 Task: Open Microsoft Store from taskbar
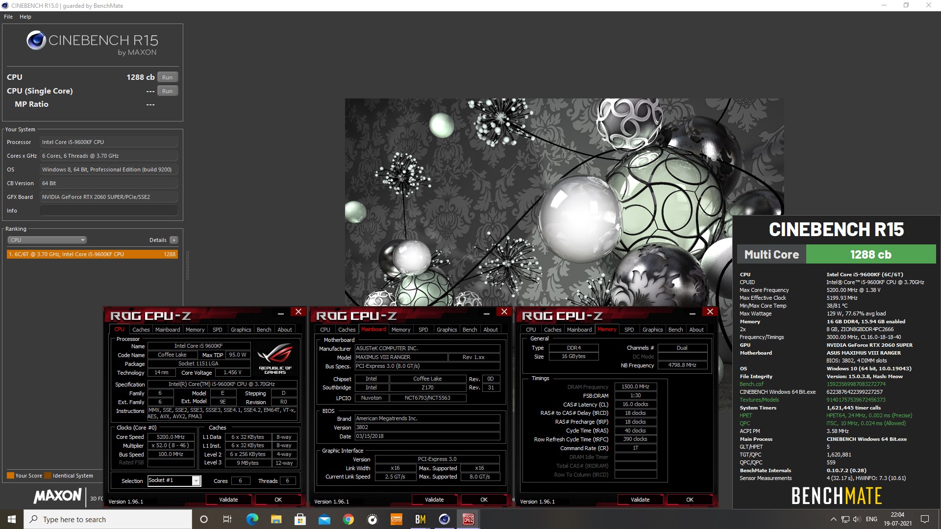pyautogui.click(x=300, y=519)
